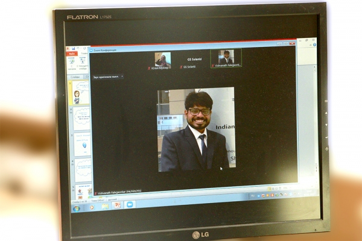Select Vishvanath's participant video thumbnail
The width and height of the screenshot is (362, 241).
click(x=226, y=58)
